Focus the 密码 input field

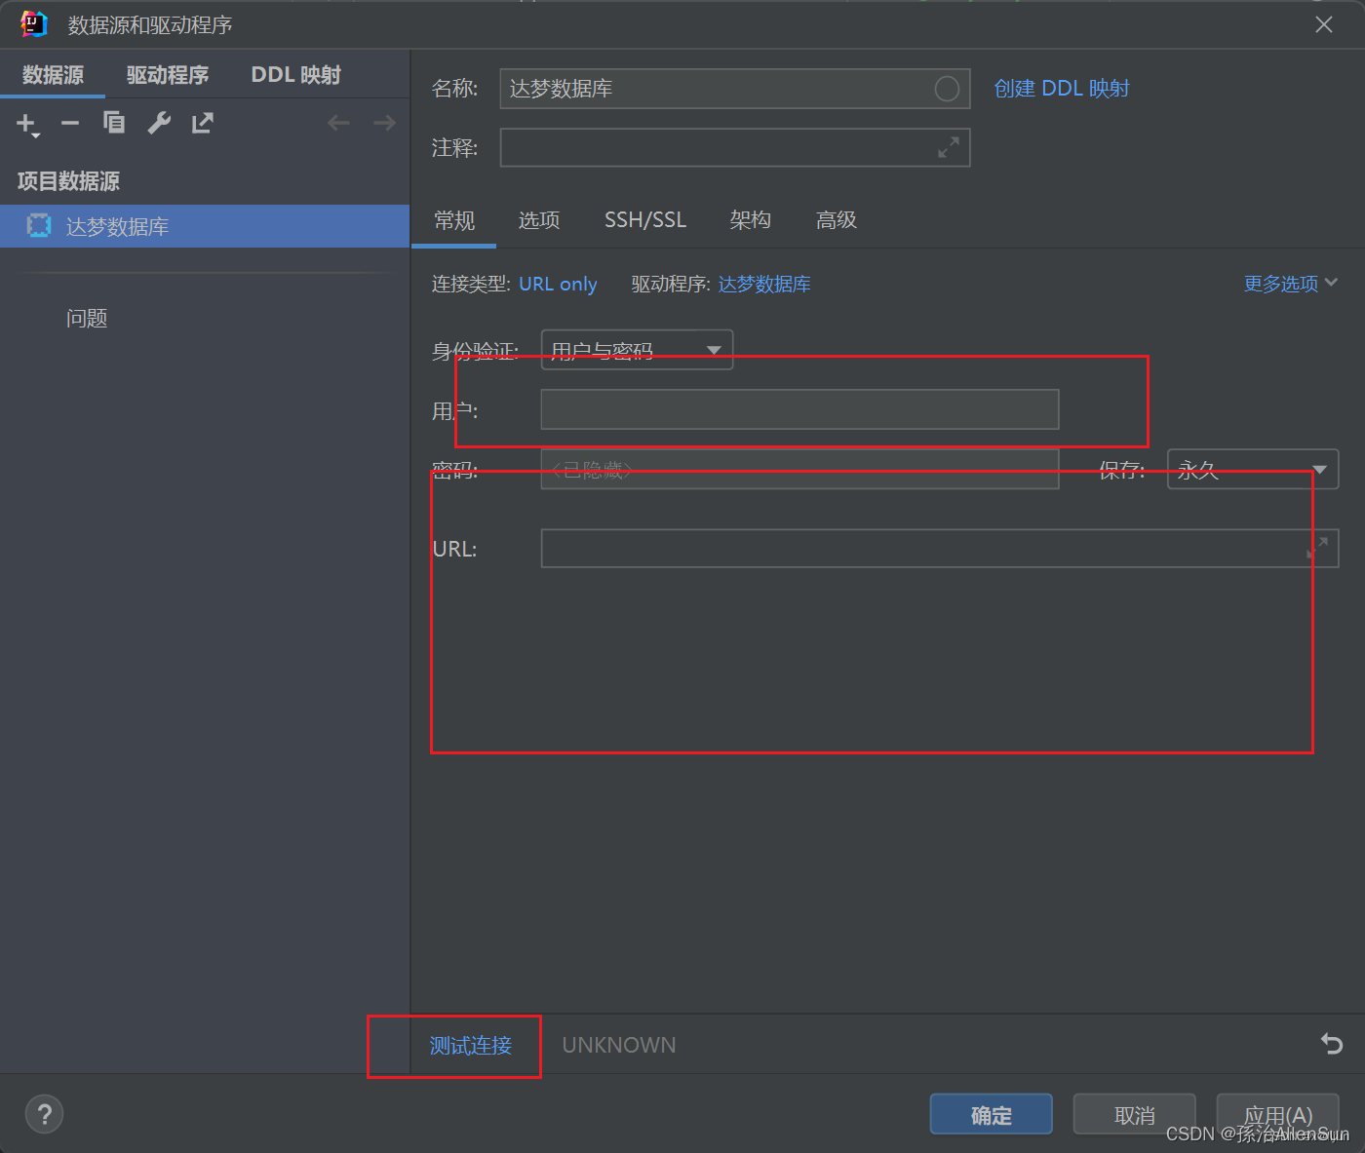point(799,470)
